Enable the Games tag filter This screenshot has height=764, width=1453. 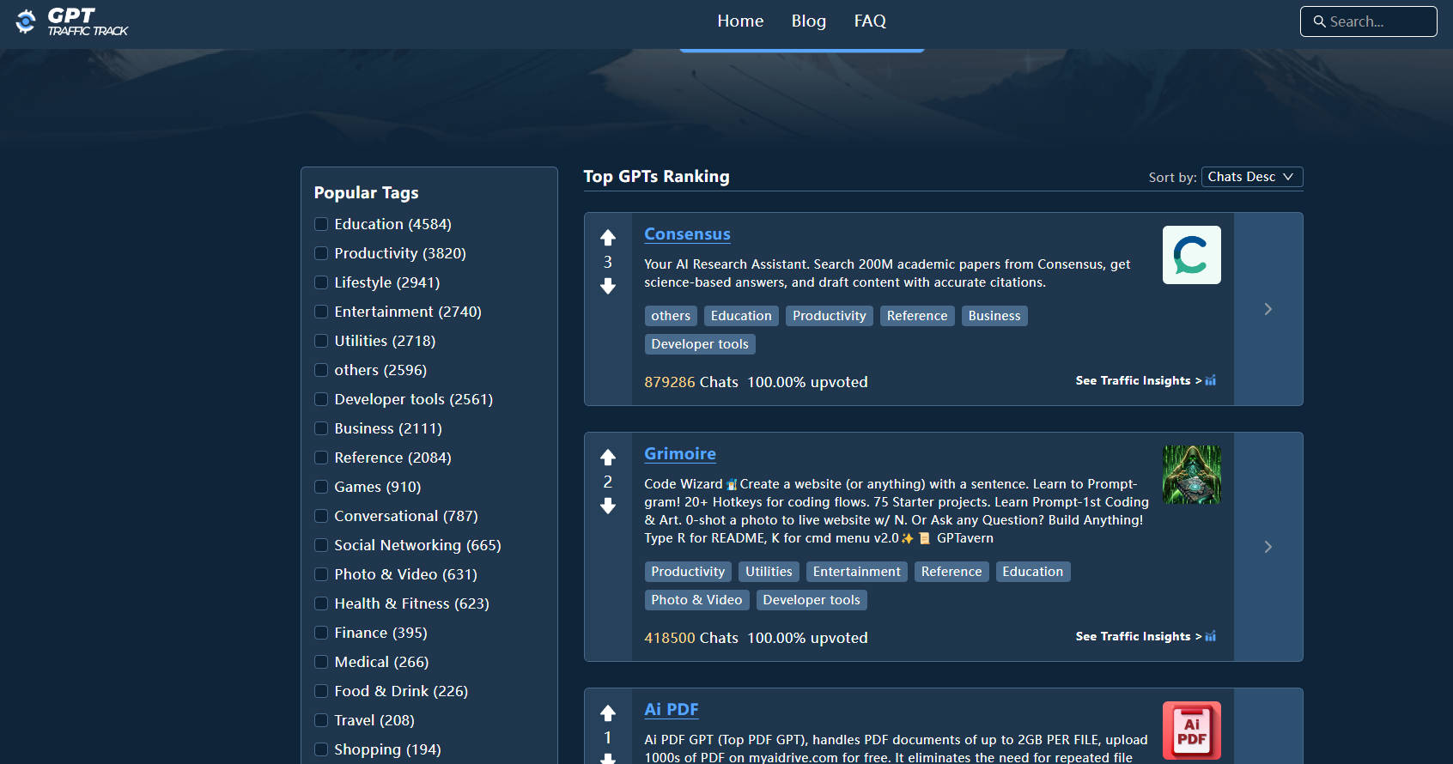(x=321, y=487)
